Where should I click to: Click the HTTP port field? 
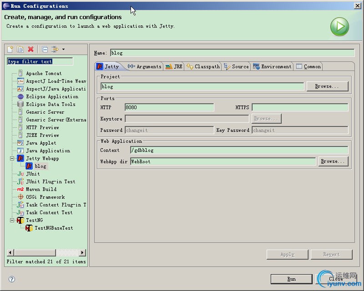pos(169,107)
